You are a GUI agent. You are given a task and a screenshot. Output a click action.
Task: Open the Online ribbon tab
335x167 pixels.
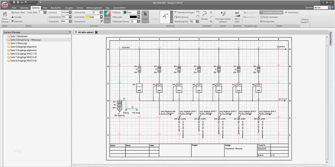pyautogui.click(x=80, y=8)
